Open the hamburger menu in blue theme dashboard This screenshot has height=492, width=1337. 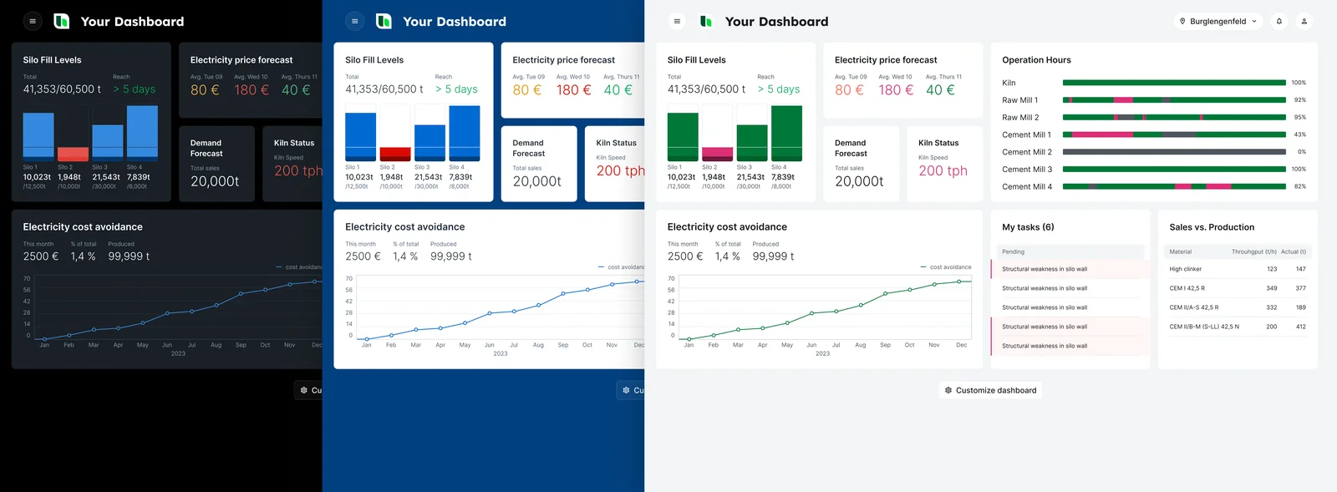click(355, 22)
